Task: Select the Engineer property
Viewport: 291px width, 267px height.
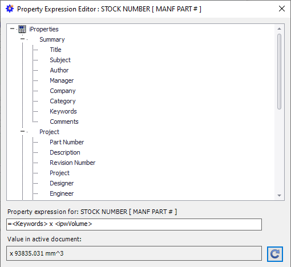Action: tap(62, 193)
